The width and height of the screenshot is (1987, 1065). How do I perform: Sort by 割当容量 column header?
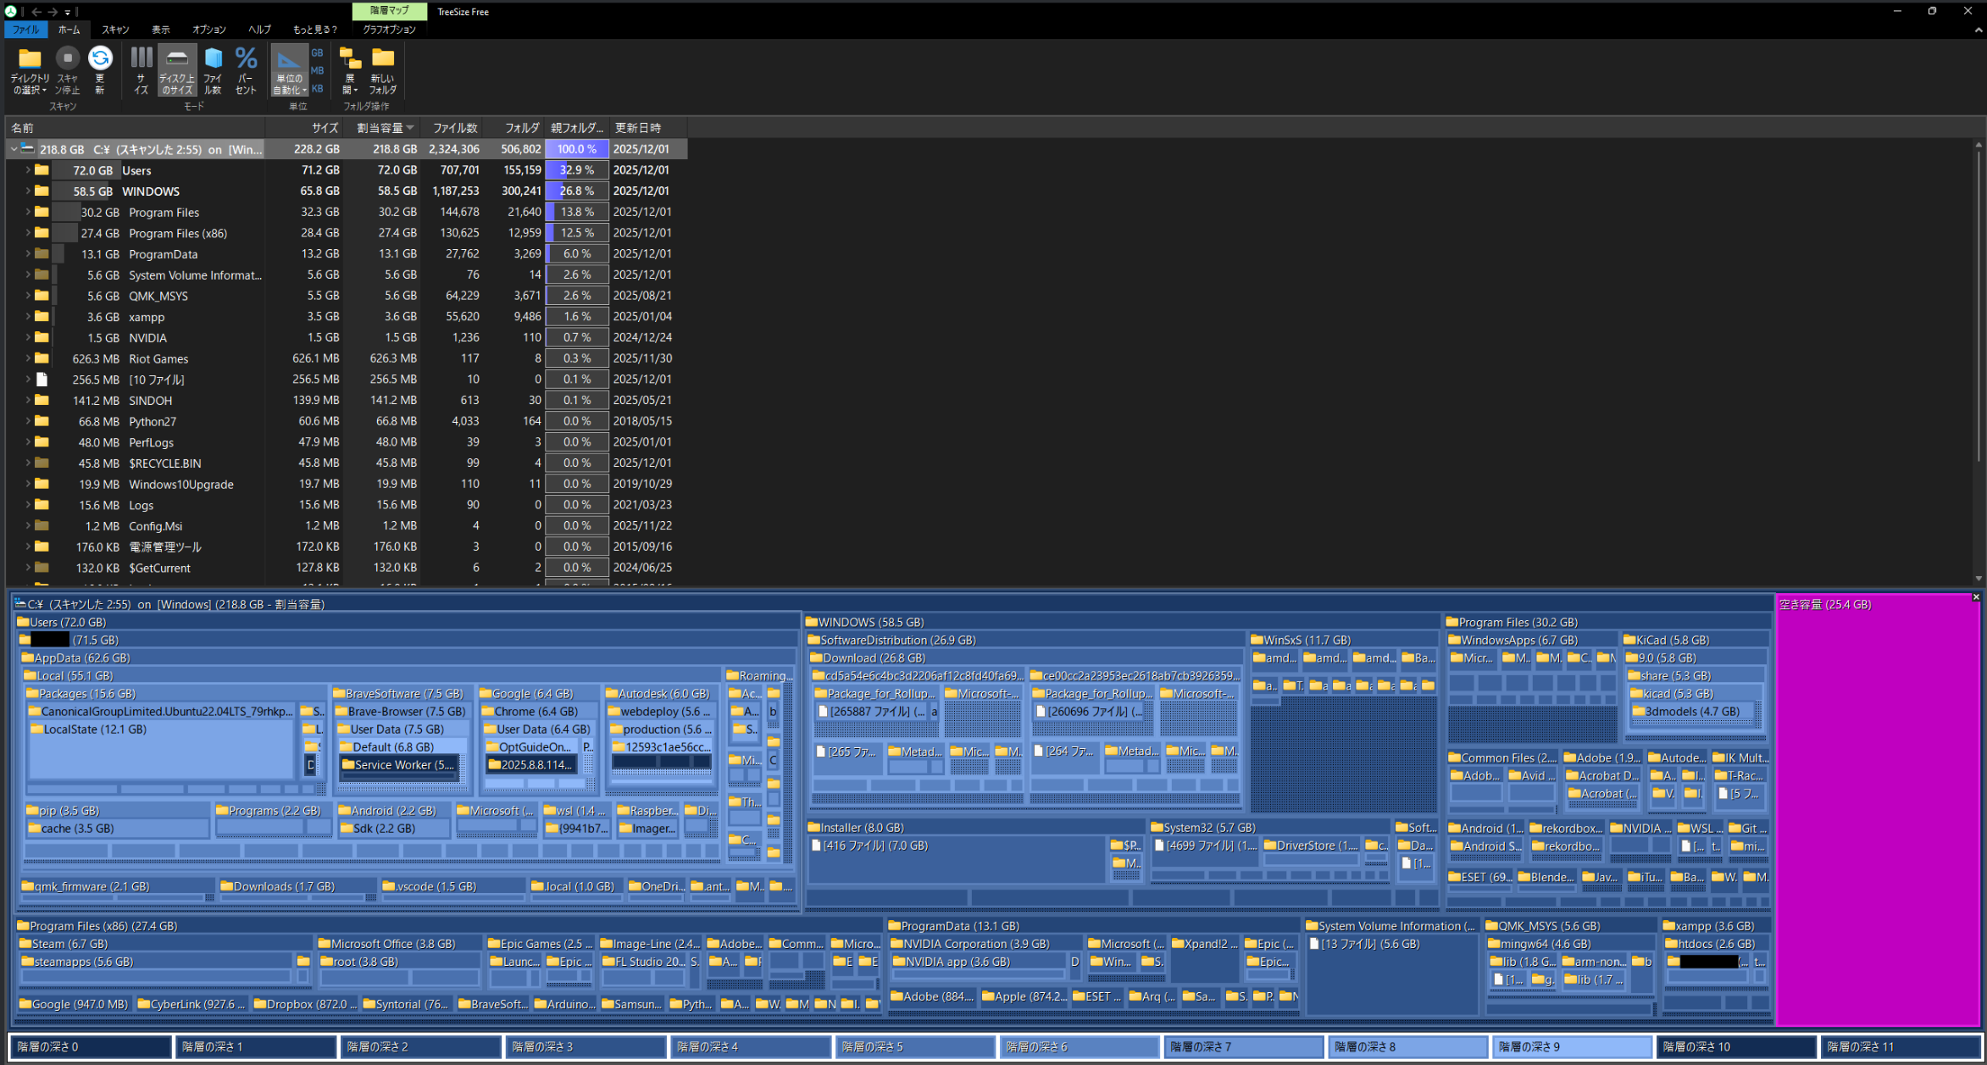tap(384, 128)
